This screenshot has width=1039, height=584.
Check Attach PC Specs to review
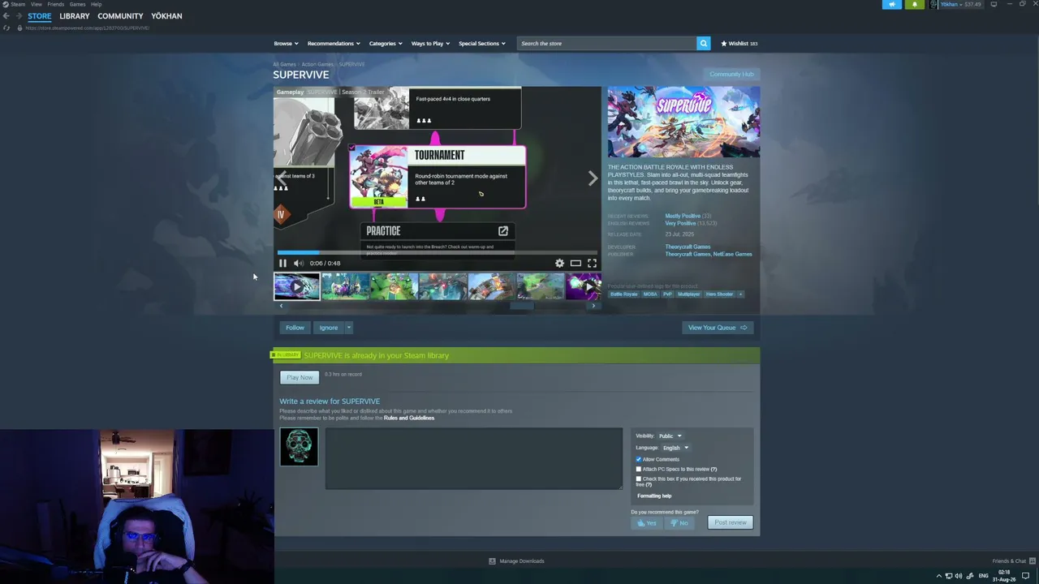(638, 469)
